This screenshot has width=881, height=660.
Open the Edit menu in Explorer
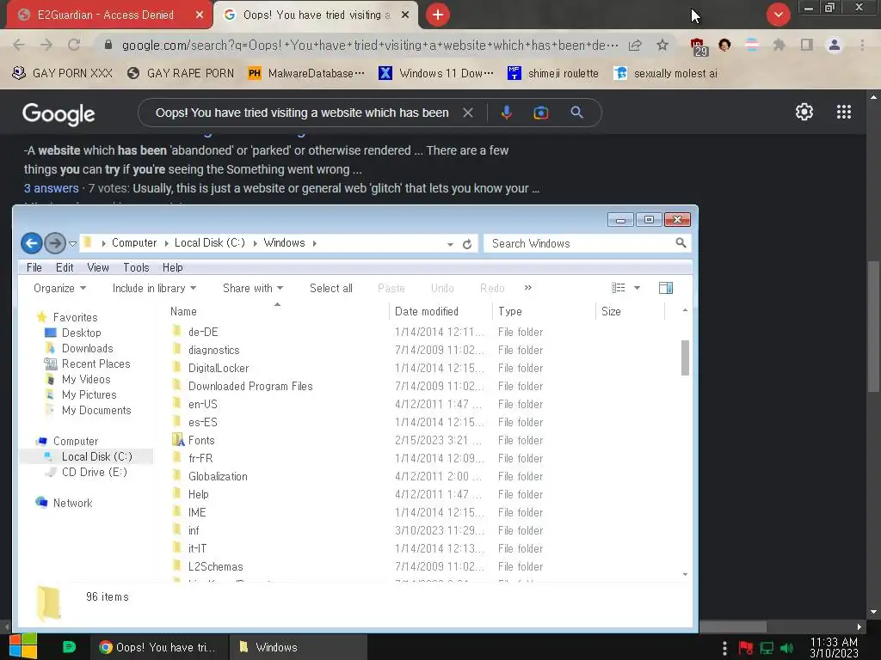pos(65,268)
